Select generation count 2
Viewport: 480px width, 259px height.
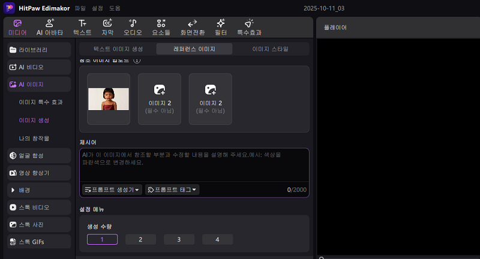[140, 239]
